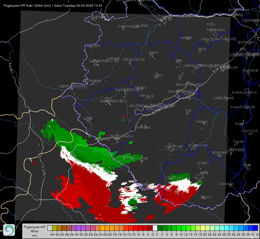Click the legend value label -64
Screen dimensions: 260x239
click(x=52, y=234)
